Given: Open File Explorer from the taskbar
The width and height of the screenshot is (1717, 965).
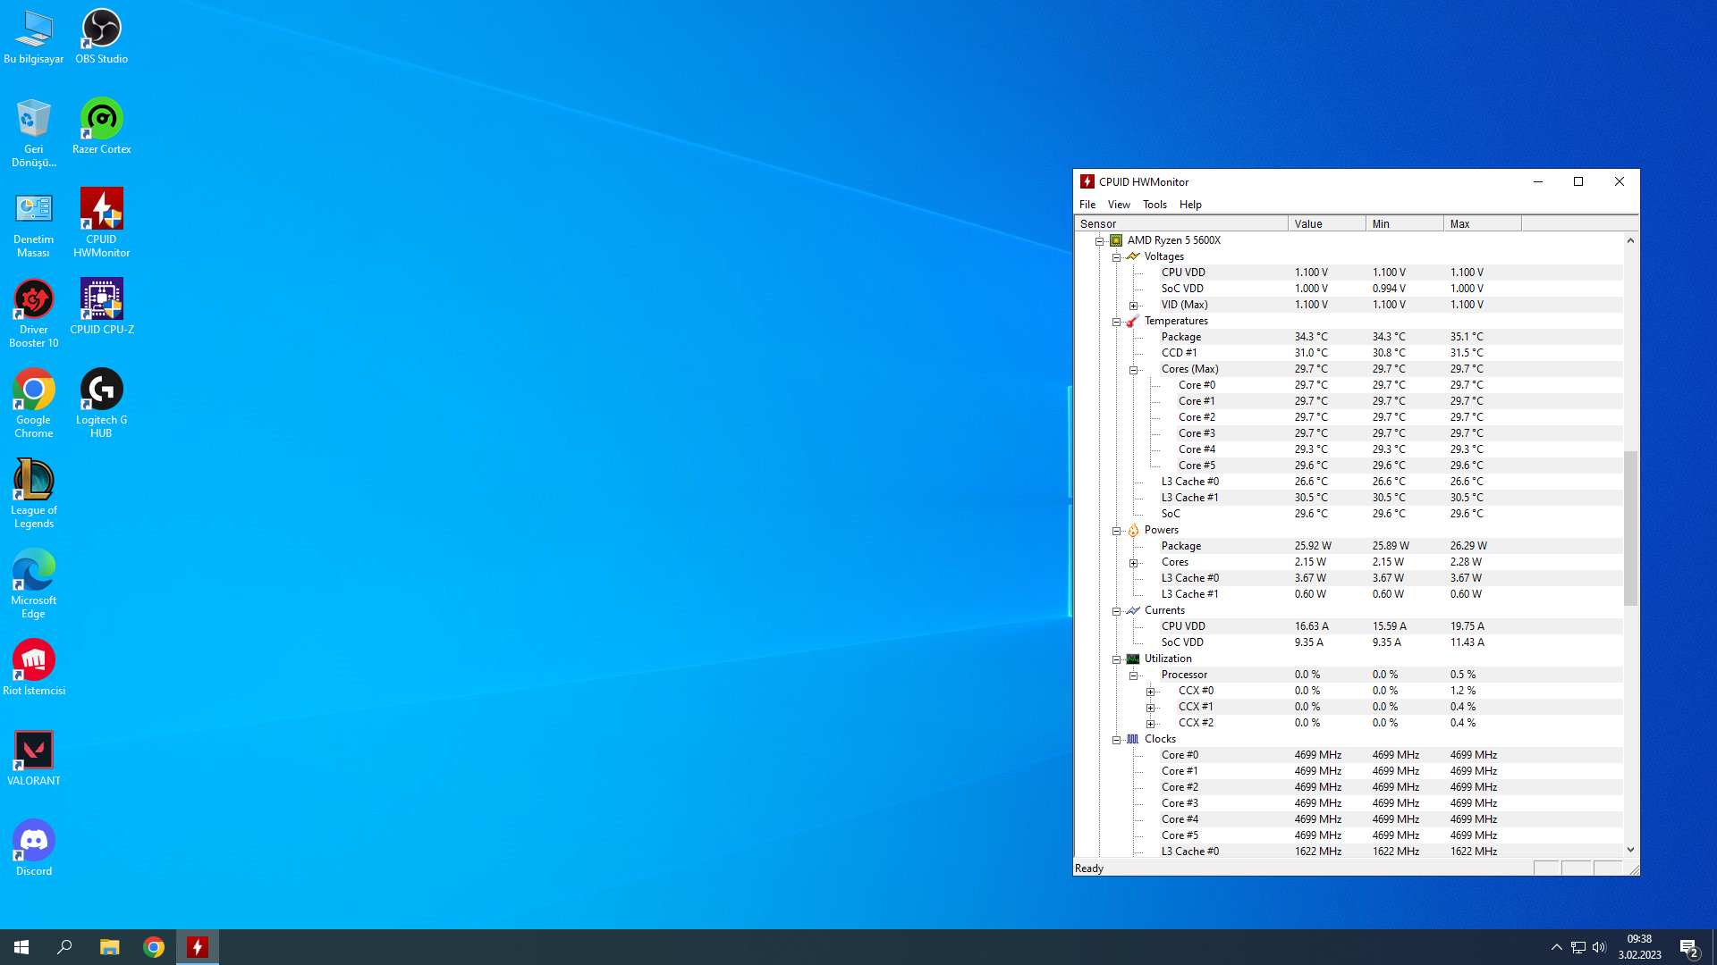Looking at the screenshot, I should [x=109, y=947].
